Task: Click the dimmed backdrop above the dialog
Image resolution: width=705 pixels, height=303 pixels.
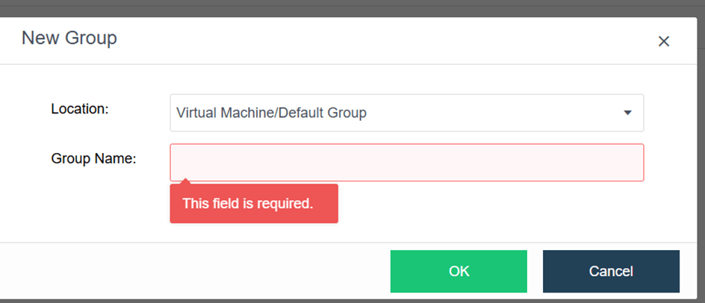Action: tap(351, 7)
